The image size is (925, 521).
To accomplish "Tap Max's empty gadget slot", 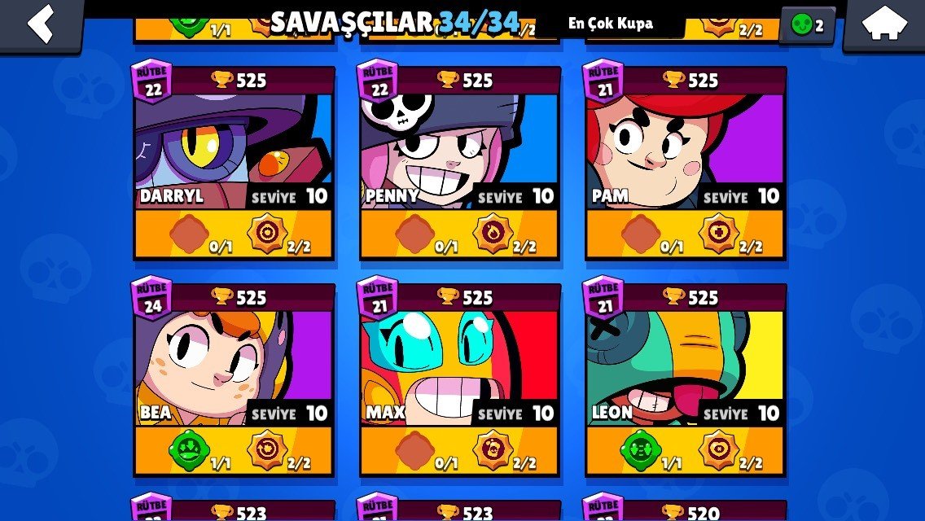I will 414,451.
